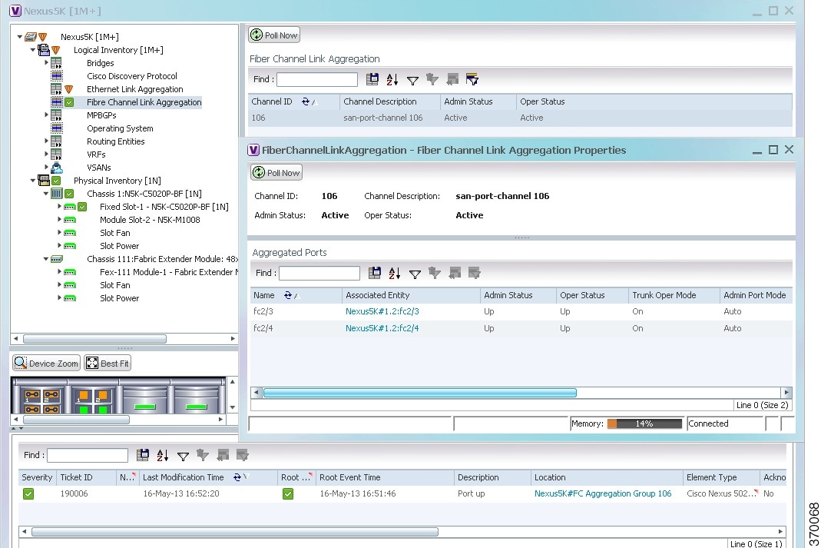Viewport: 821px width, 548px height.
Task: Show only selected rows in the Fiber Channel Link Aggregation table
Action: [472, 79]
